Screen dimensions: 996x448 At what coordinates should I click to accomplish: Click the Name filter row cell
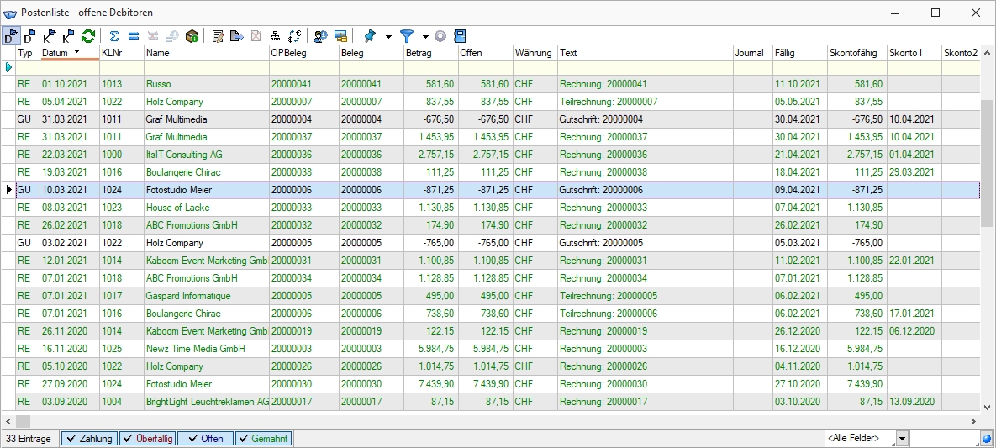(207, 67)
